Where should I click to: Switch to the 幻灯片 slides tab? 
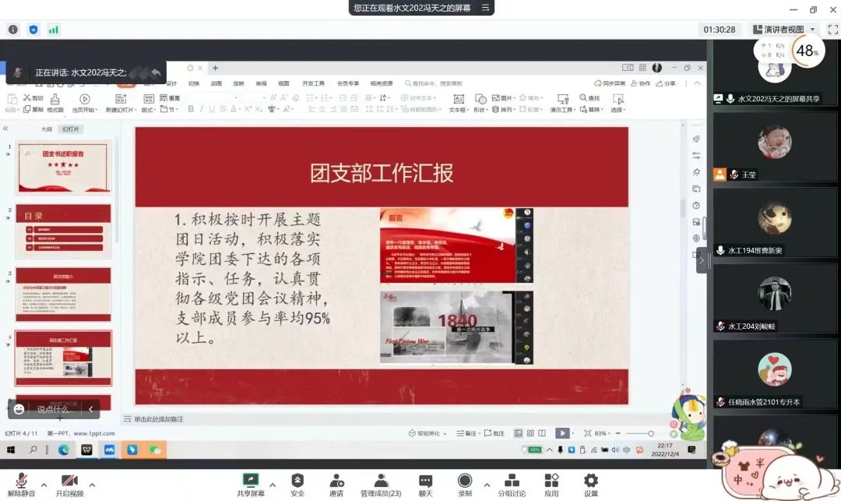pyautogui.click(x=70, y=129)
